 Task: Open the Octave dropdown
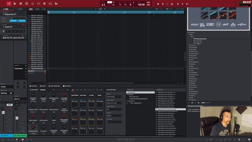coord(114,122)
